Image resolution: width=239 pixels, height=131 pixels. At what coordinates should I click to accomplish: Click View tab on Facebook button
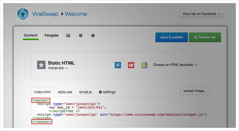(x=202, y=14)
